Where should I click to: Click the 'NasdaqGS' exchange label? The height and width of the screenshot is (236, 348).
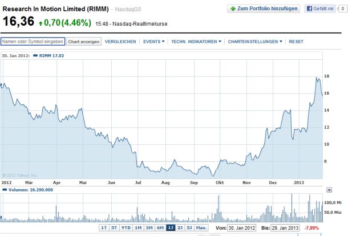click(128, 9)
